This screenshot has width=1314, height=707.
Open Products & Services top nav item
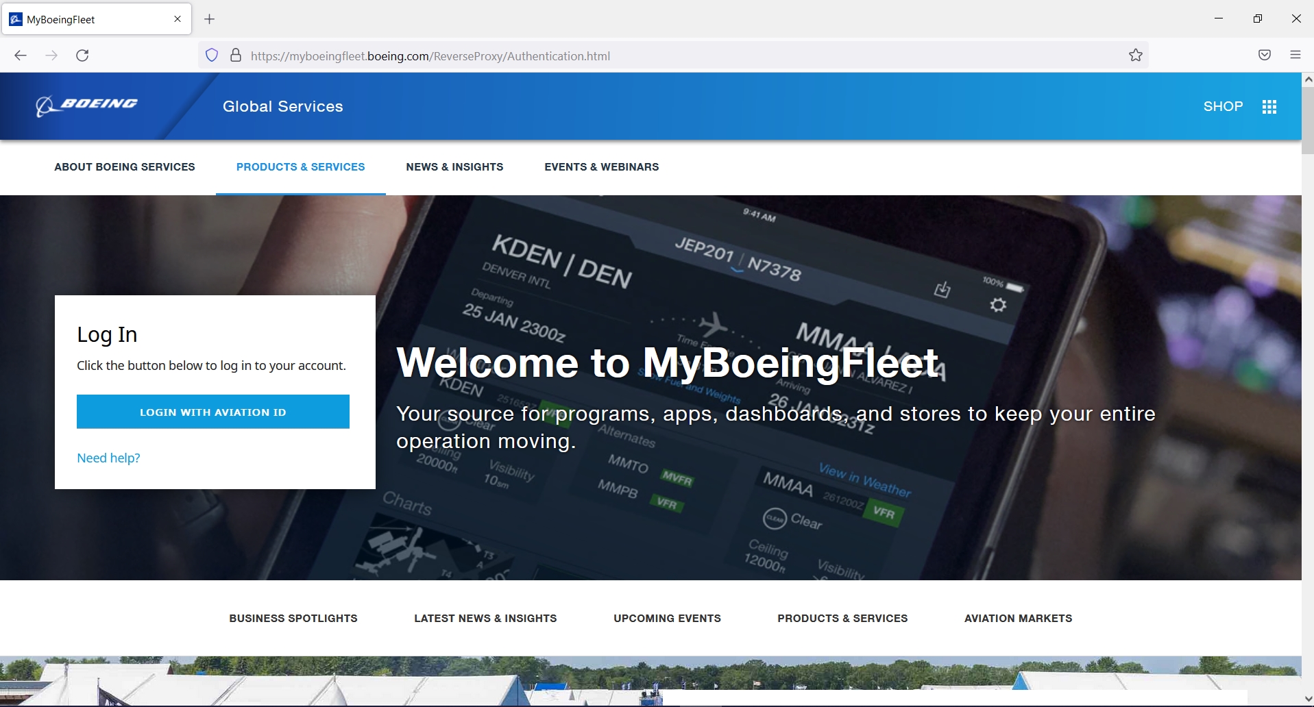pyautogui.click(x=300, y=167)
